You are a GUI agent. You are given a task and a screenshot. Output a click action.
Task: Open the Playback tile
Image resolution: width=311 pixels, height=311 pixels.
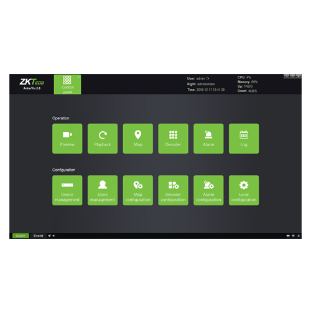103,139
